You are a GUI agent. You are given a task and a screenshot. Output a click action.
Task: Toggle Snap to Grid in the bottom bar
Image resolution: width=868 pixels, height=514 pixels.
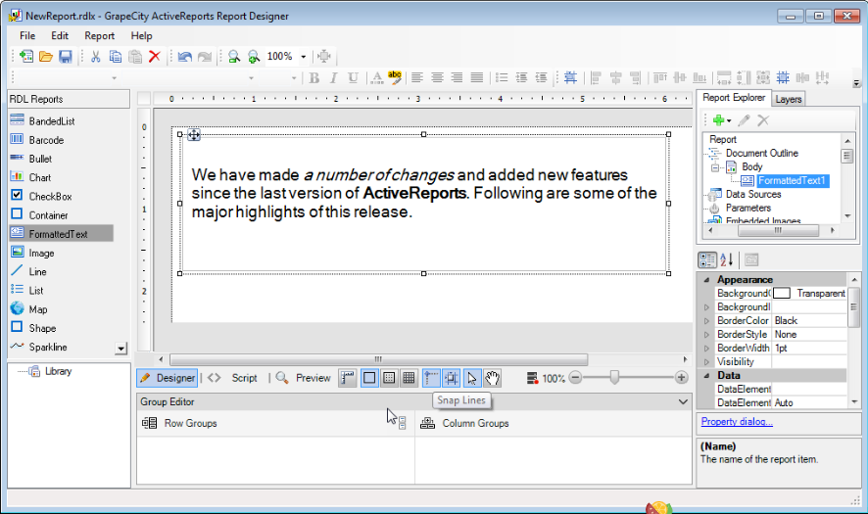[x=452, y=378]
